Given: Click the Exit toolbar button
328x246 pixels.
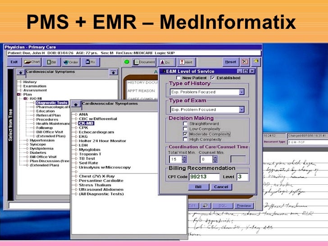Looking at the screenshot, I should pos(14,62).
